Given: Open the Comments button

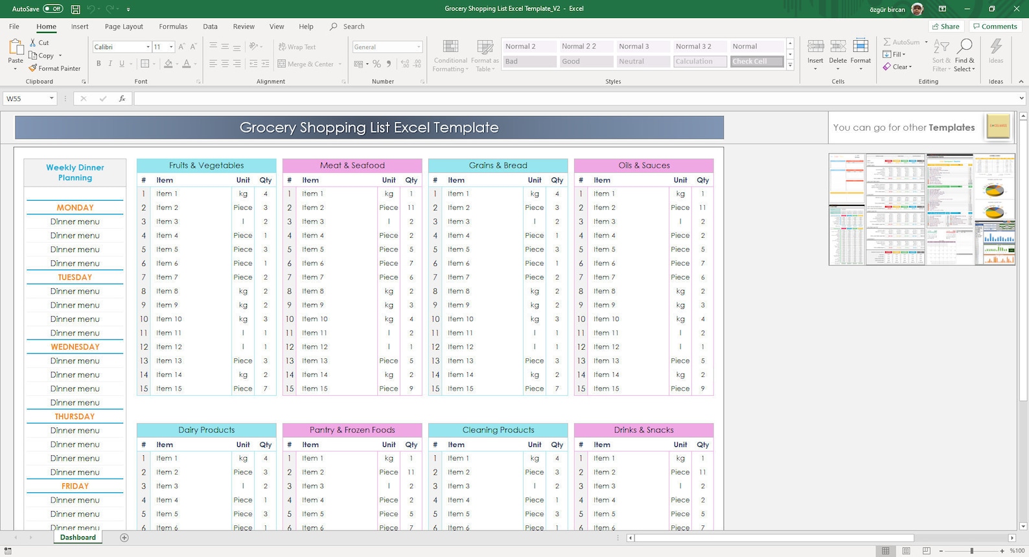Looking at the screenshot, I should click(995, 27).
